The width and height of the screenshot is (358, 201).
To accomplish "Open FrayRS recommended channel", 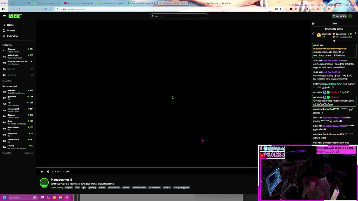I will click(x=18, y=147).
